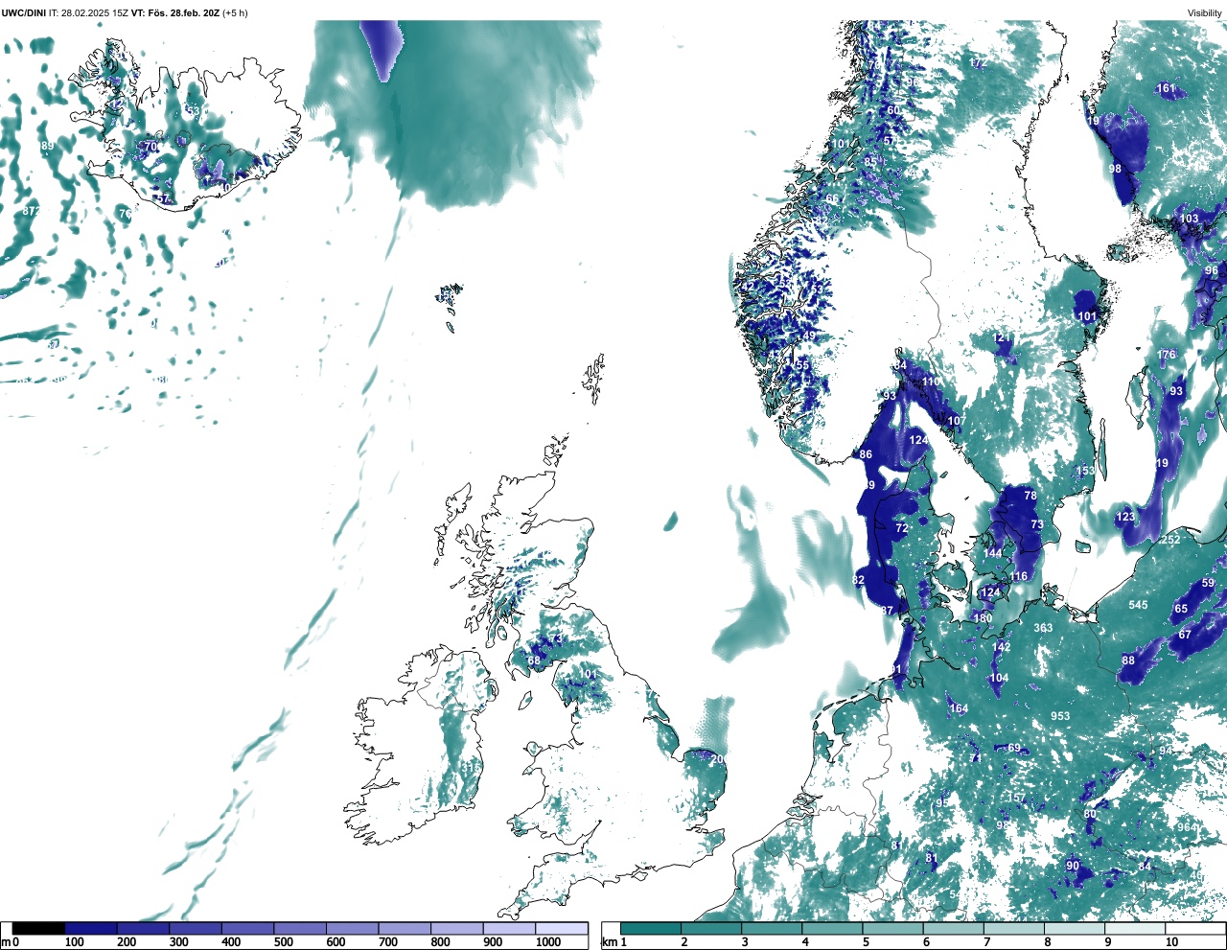Click the visibility value 70 over Iceland
This screenshot has width=1227, height=950.
(x=150, y=147)
